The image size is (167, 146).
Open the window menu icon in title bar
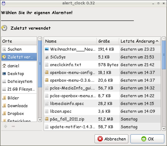pyautogui.click(x=3, y=3)
